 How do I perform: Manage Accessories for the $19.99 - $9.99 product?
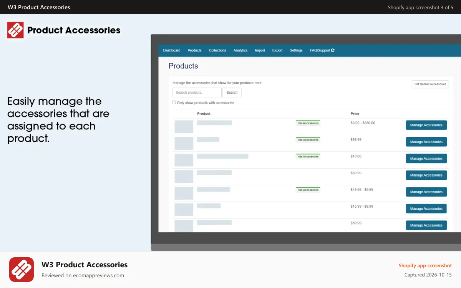coord(426,192)
